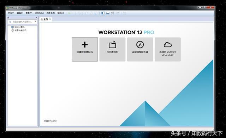Click the 连接远程服务器 tile
Screen dimensions: 226x138
point(140,49)
